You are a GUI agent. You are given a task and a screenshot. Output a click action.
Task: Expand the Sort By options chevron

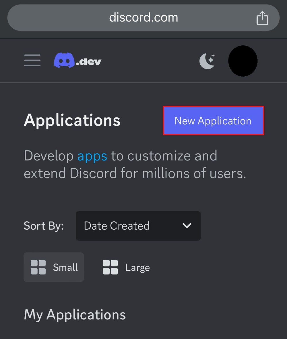tap(187, 226)
